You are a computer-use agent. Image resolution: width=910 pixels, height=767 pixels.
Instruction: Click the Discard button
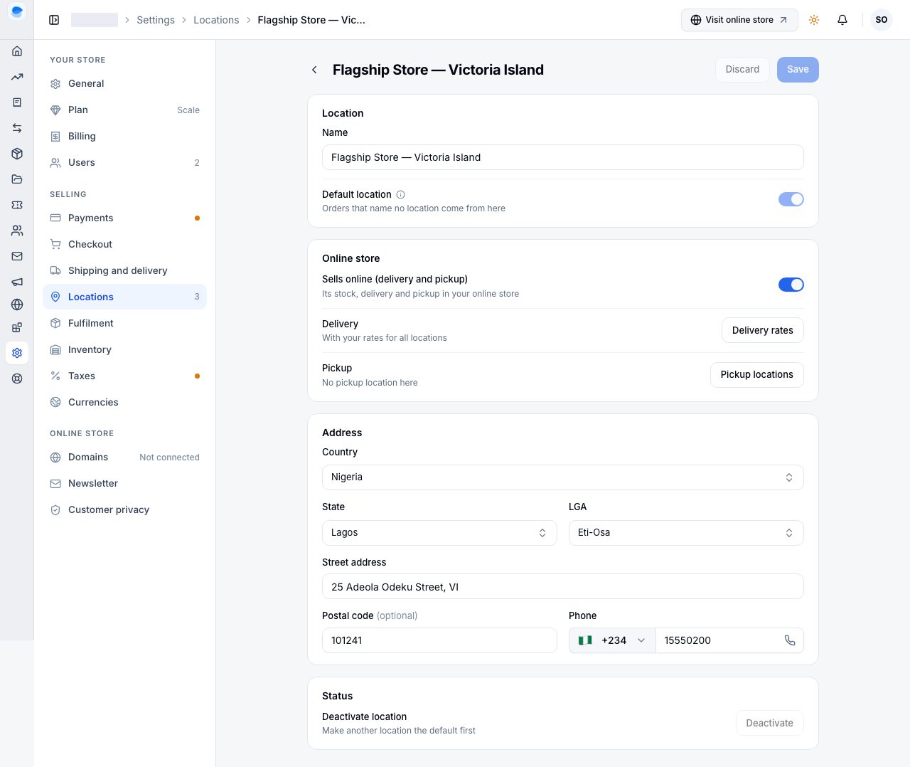(742, 70)
